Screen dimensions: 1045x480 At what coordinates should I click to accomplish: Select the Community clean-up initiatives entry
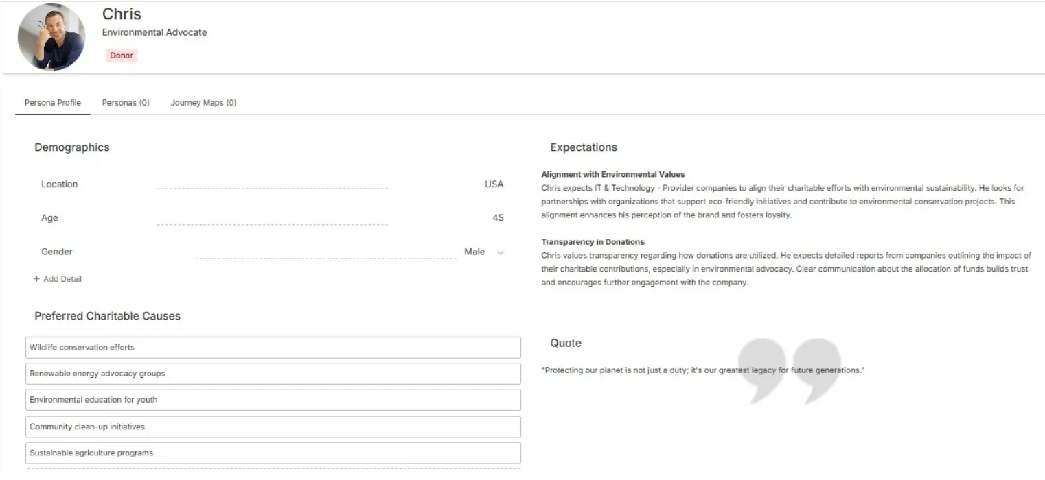[x=273, y=426]
